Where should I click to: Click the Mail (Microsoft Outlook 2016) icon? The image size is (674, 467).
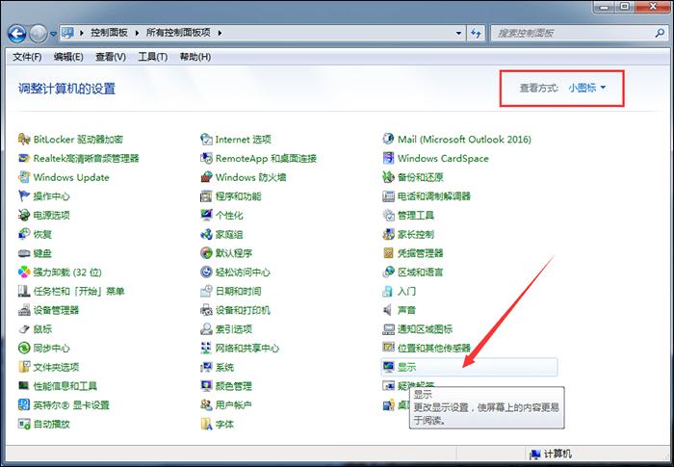click(x=388, y=139)
